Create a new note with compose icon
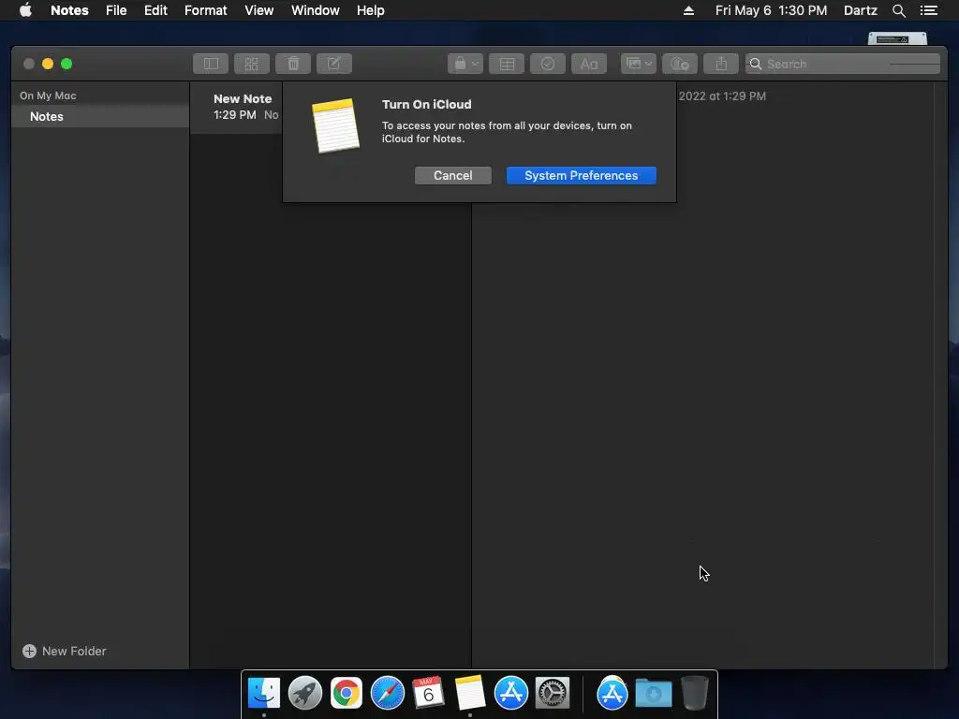Viewport: 959px width, 719px height. point(334,64)
